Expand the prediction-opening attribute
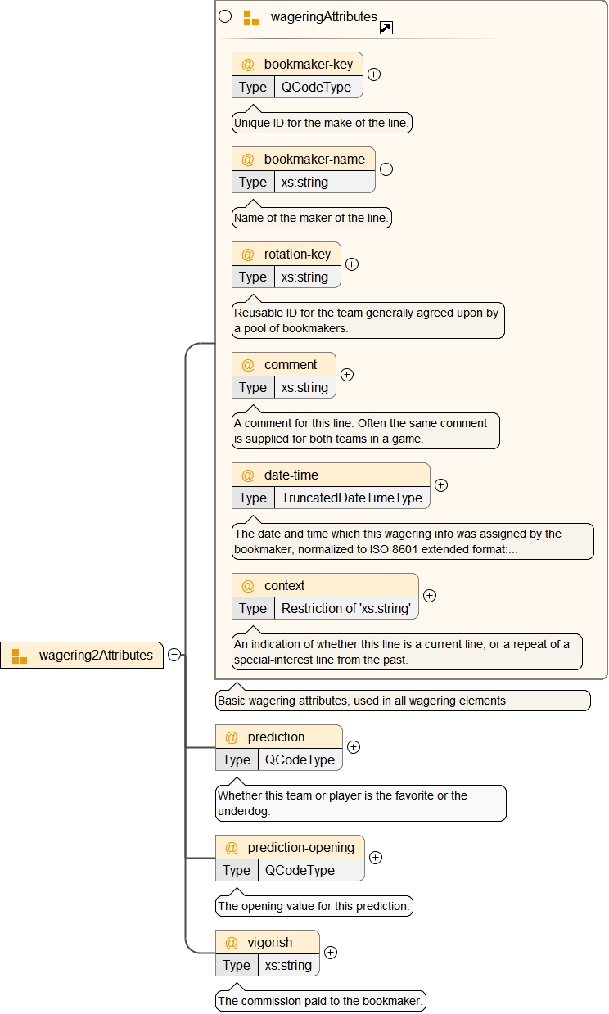This screenshot has height=1014, width=609. coord(376,858)
